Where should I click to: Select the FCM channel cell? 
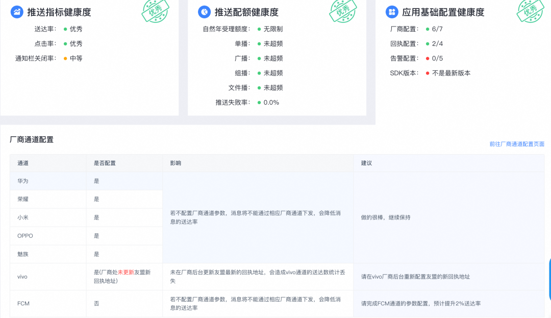48,304
